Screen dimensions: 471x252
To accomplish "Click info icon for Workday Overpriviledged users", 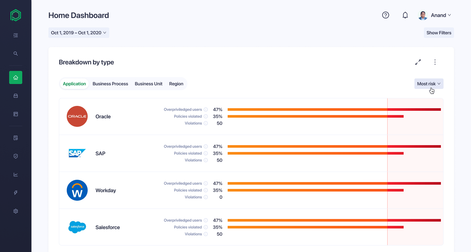I will [x=206, y=183].
